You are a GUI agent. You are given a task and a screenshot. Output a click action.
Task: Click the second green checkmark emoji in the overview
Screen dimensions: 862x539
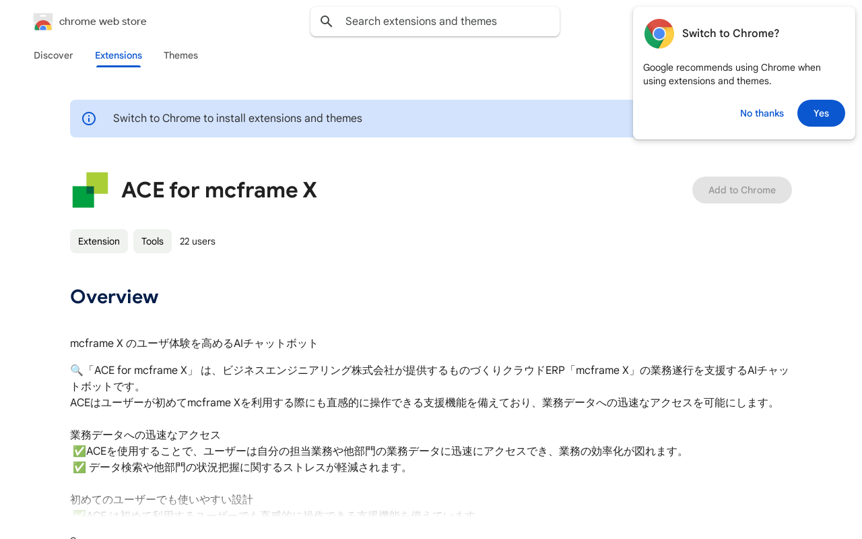(x=79, y=468)
